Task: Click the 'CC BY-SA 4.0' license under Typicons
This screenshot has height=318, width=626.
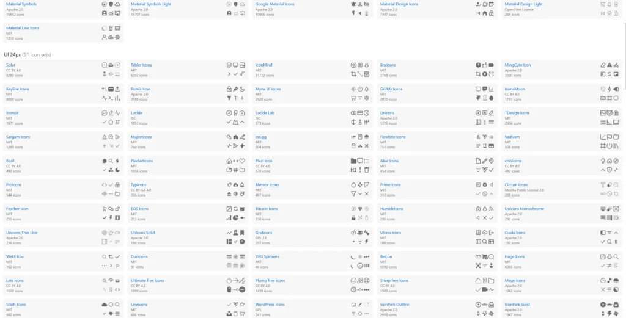Action: pos(141,190)
